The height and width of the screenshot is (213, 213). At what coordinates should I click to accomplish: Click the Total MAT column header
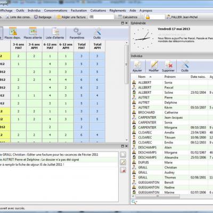(x=81, y=46)
